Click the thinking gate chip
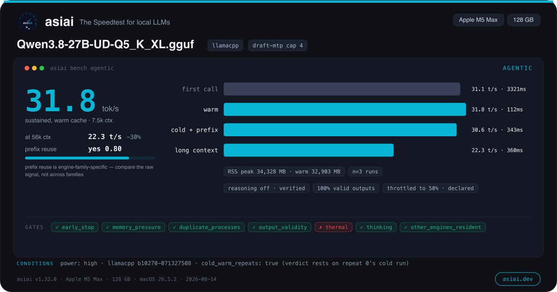 pos(376,227)
